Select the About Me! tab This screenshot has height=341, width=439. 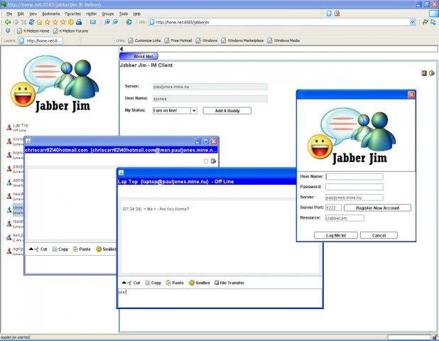pos(139,56)
